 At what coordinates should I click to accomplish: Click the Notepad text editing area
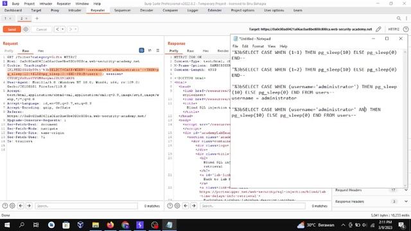click(317, 118)
